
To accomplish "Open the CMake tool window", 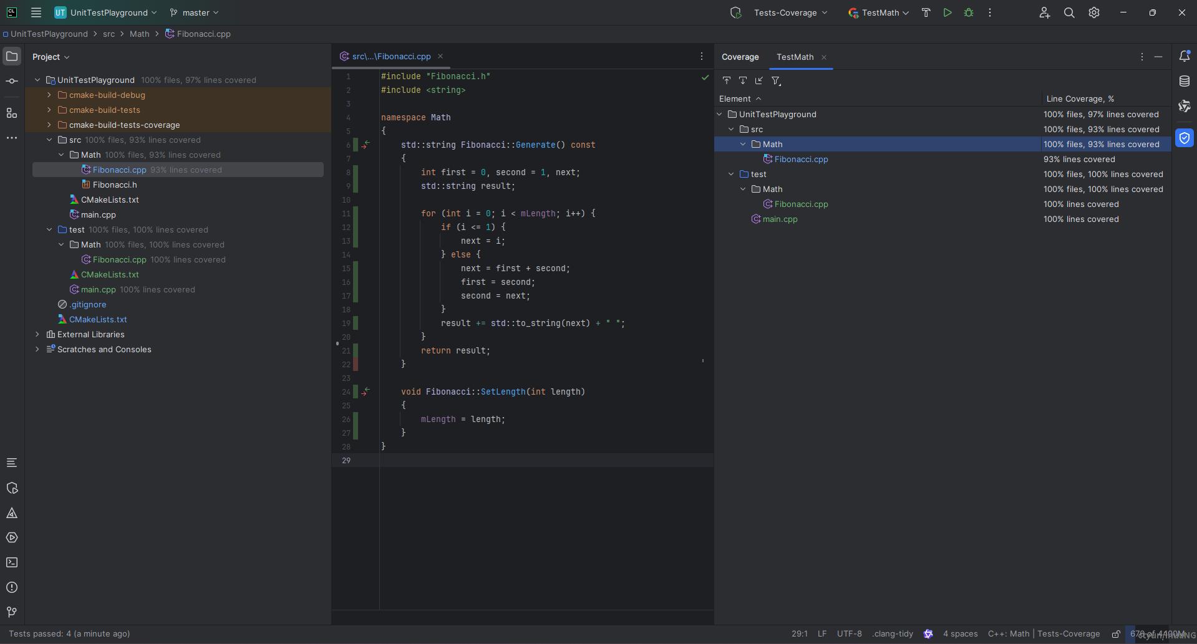I will pyautogui.click(x=12, y=513).
